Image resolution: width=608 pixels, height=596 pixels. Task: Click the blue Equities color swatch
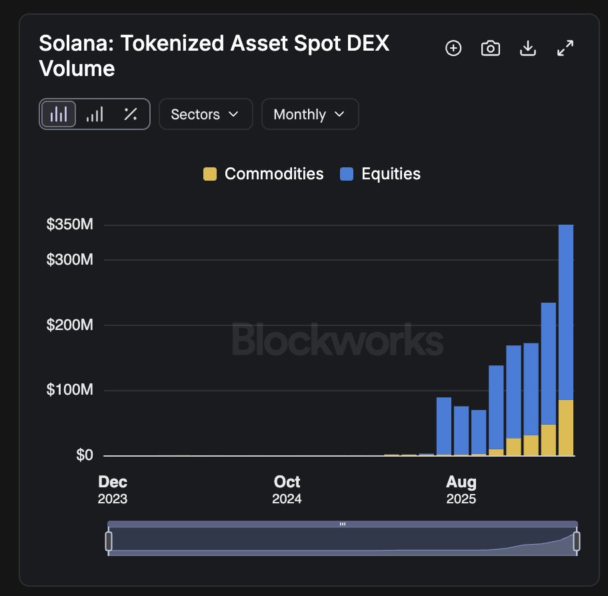coord(347,175)
